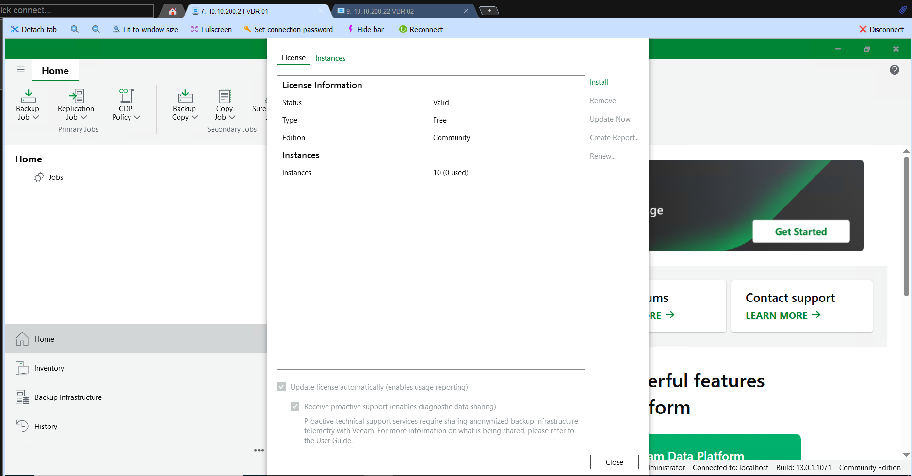Expand the Backup Copy dropdown arrow
This screenshot has width=912, height=476.
(195, 117)
